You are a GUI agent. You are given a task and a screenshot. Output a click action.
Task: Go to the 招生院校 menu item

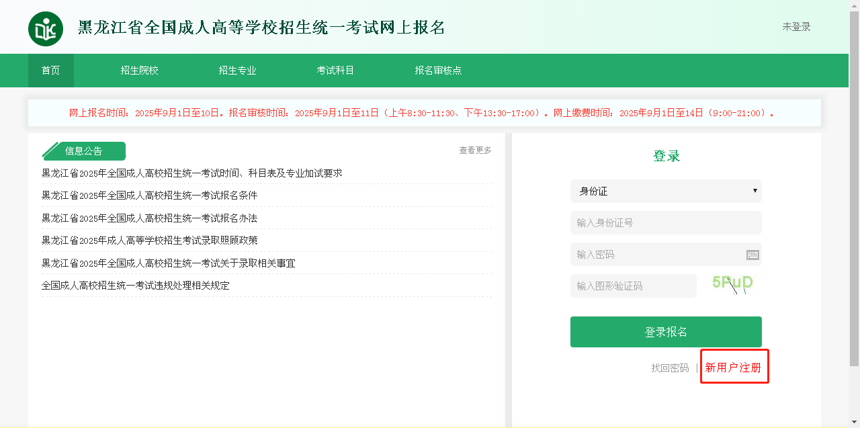(x=139, y=71)
